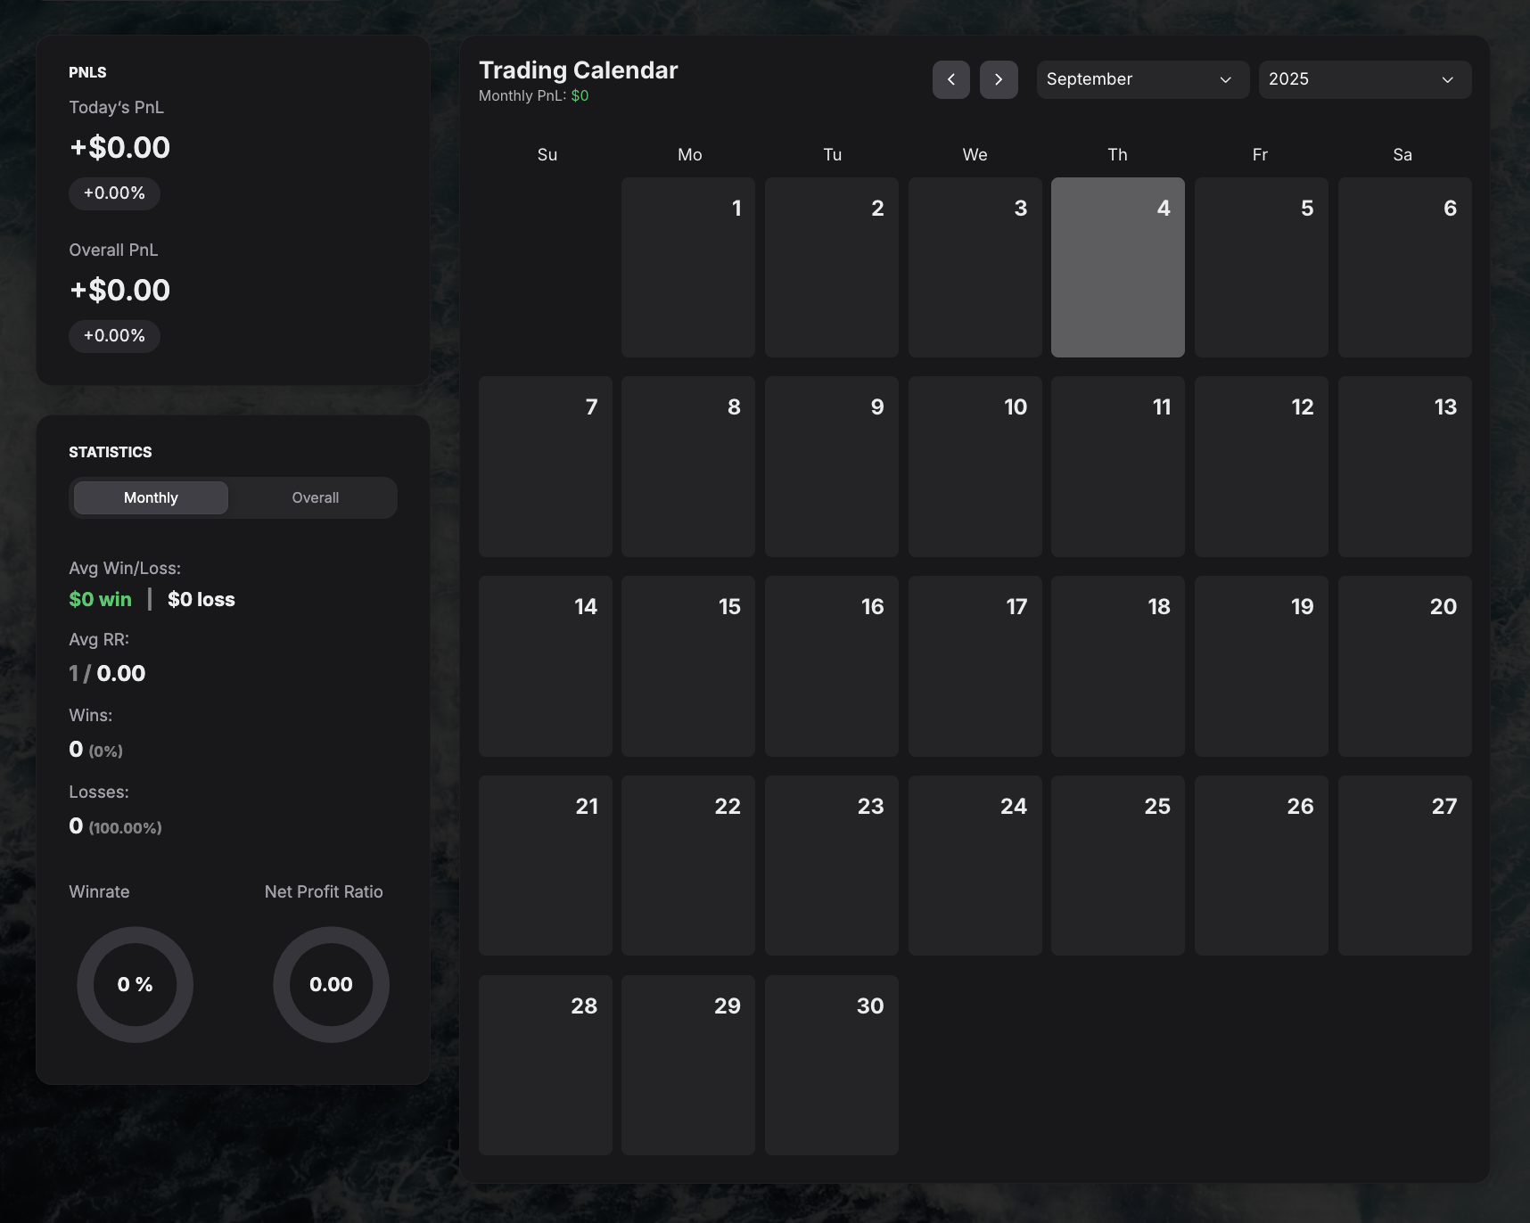Open the September month dropdown
This screenshot has height=1223, width=1530.
(x=1142, y=80)
